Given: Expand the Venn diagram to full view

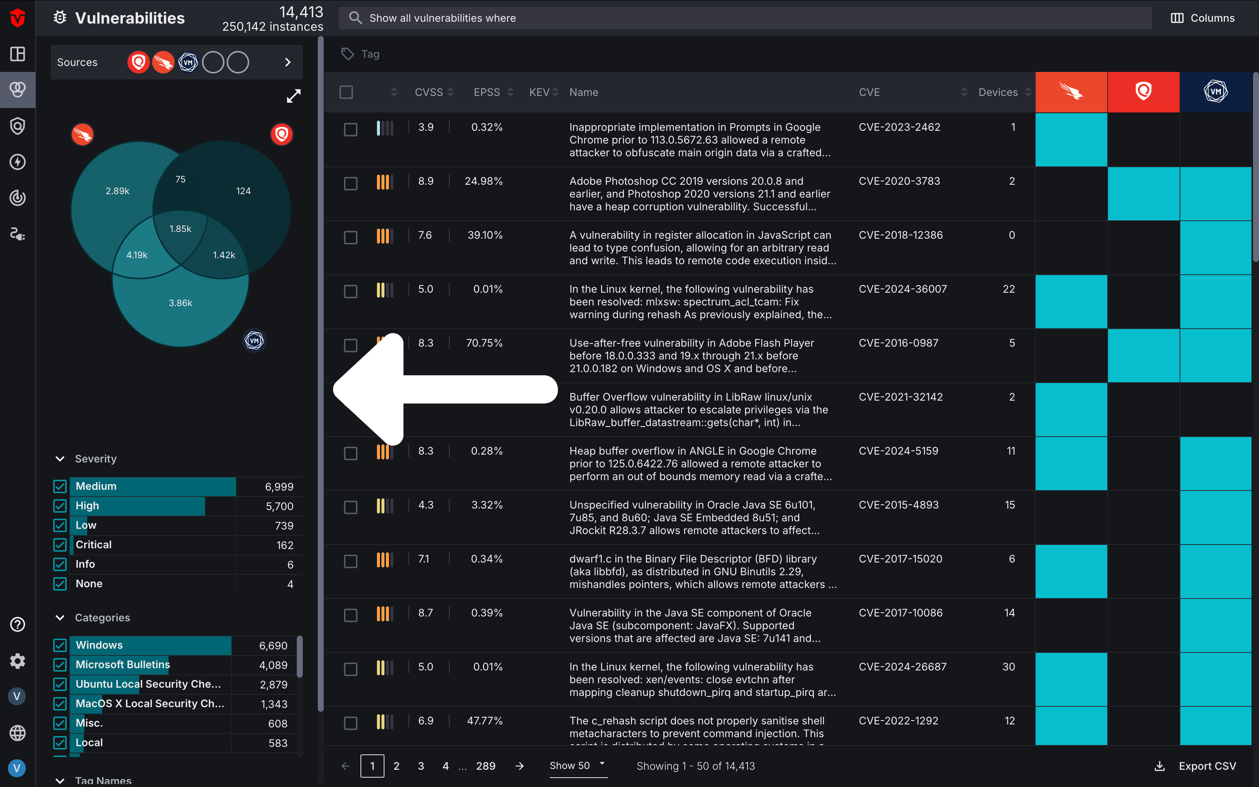Looking at the screenshot, I should (294, 96).
